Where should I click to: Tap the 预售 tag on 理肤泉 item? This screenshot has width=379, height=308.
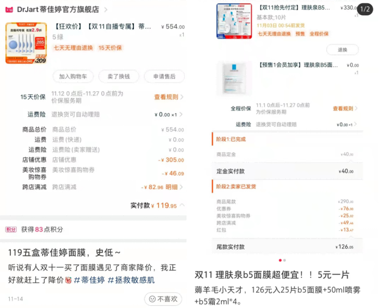[300, 34]
